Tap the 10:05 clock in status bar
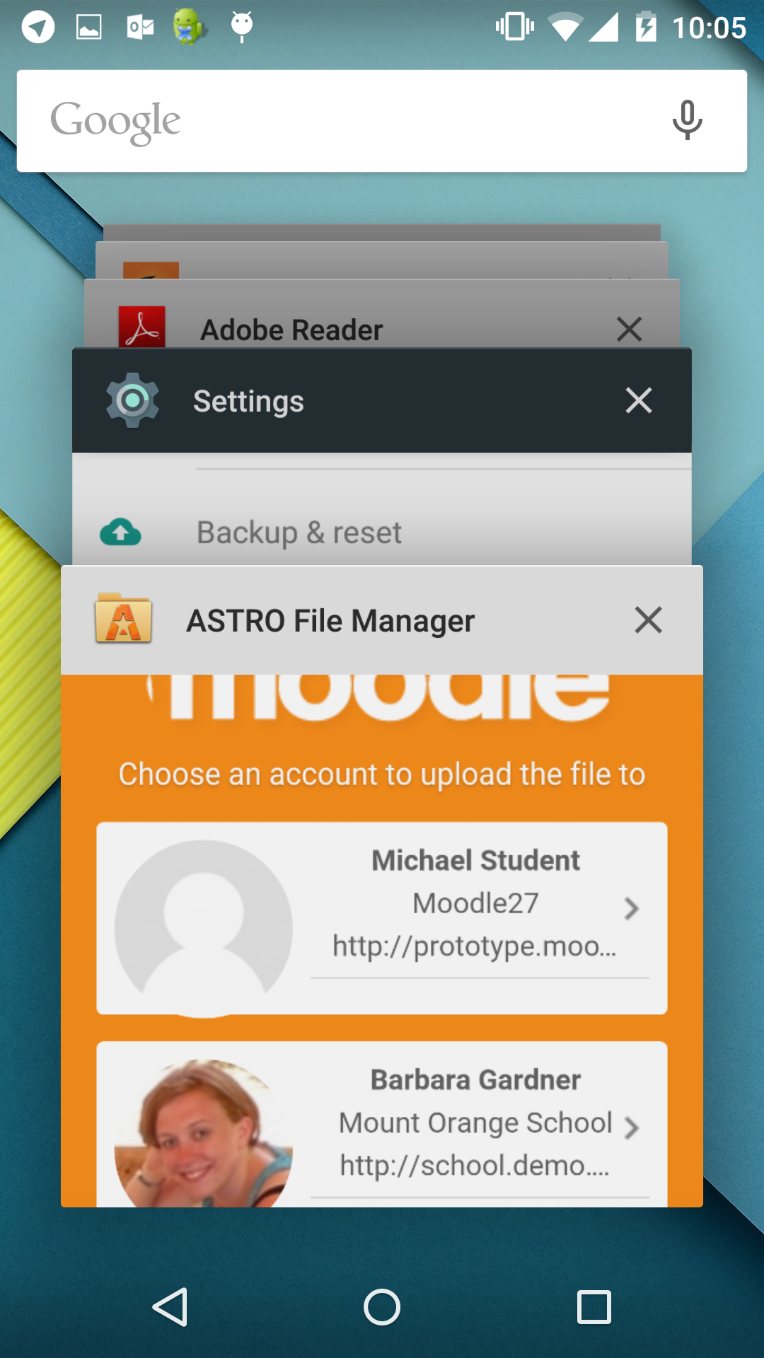Screen dimensions: 764x1358 709,28
